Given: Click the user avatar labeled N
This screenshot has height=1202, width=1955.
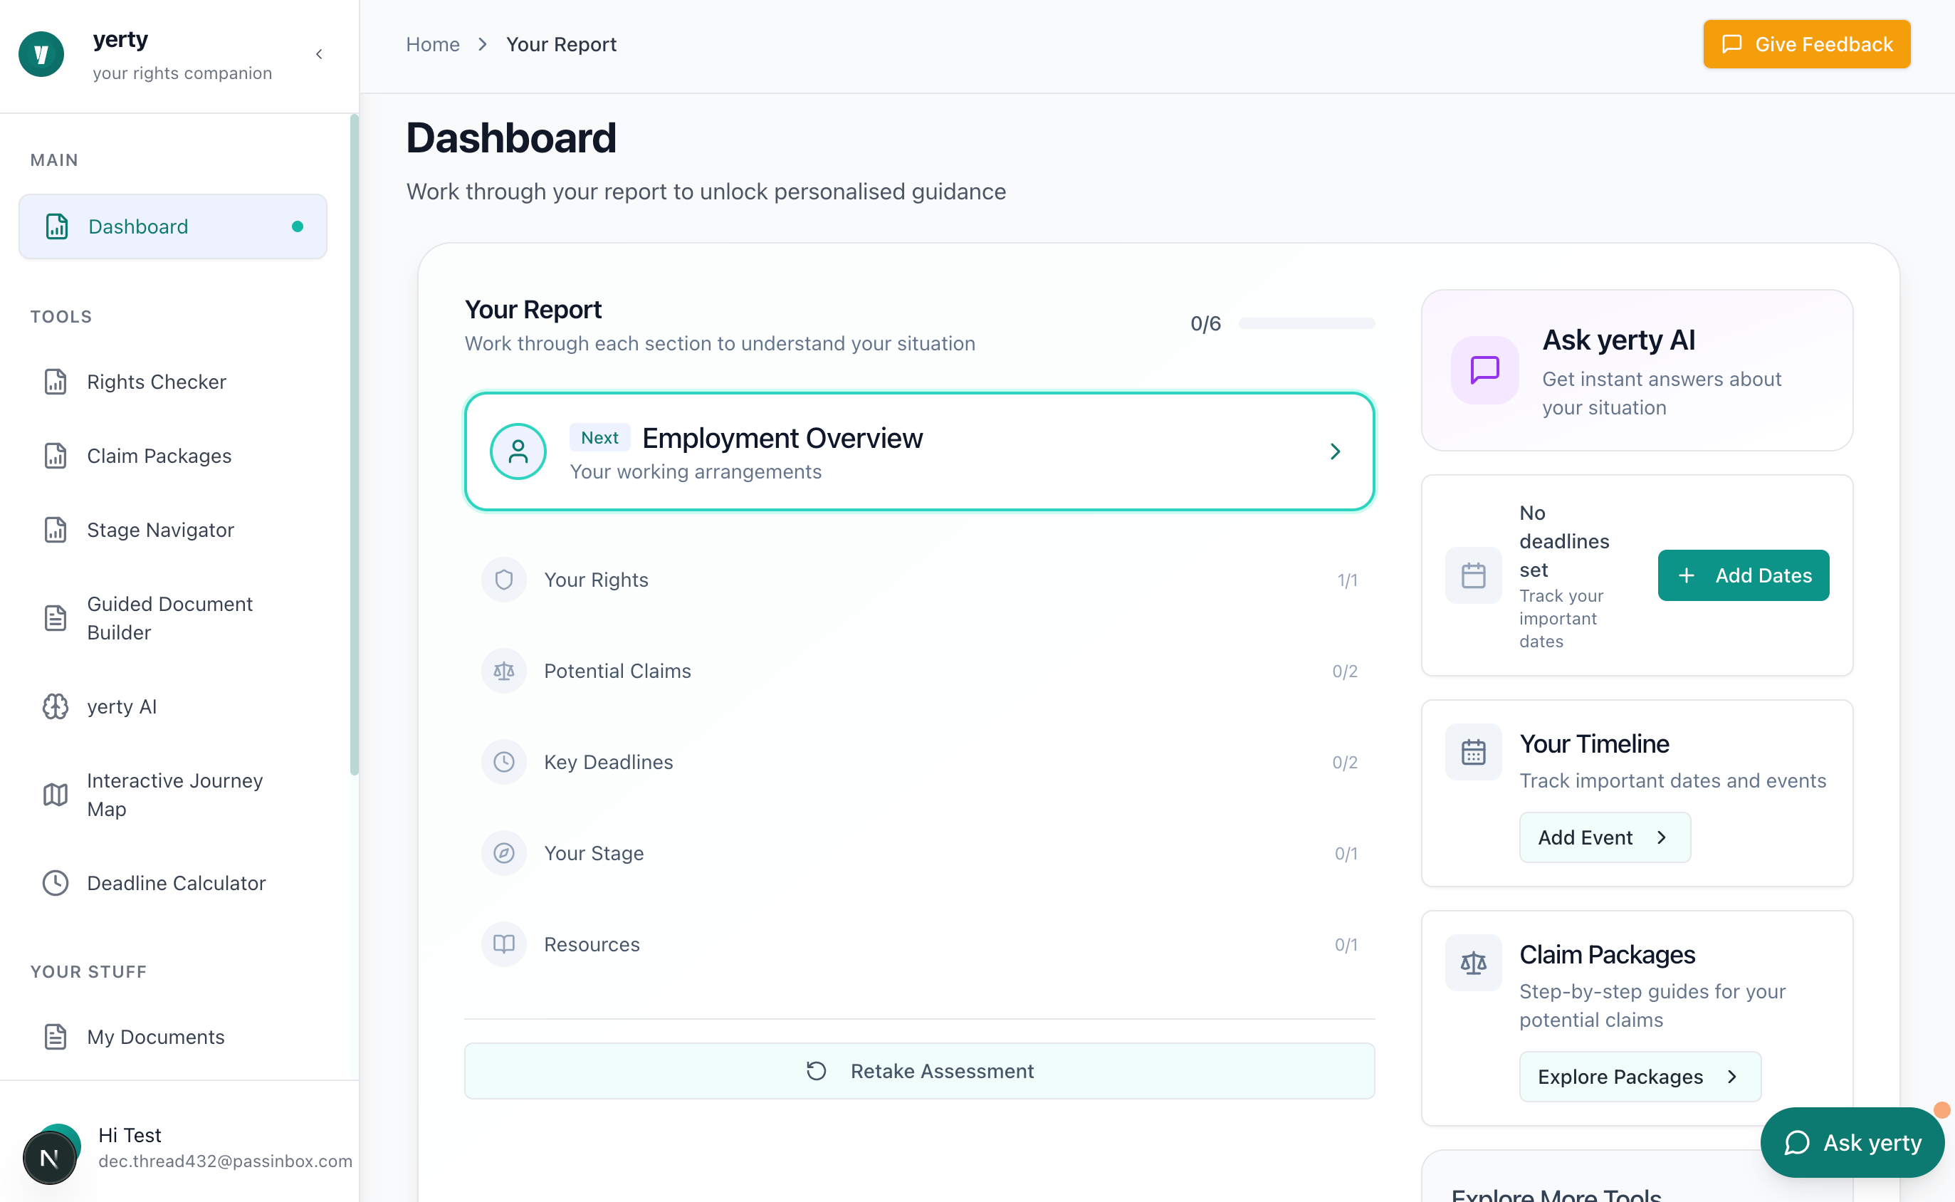Looking at the screenshot, I should click(x=49, y=1157).
